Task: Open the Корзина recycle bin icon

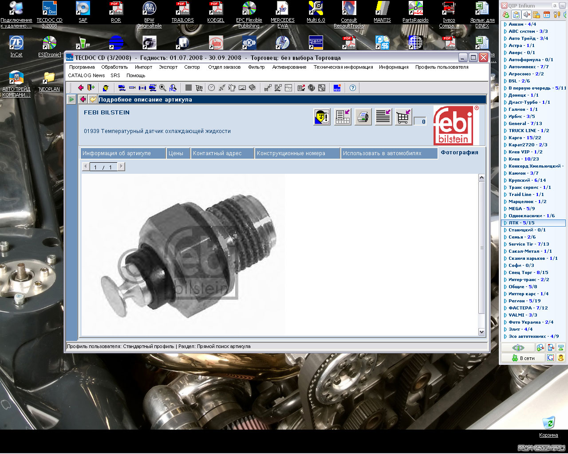Action: click(548, 427)
